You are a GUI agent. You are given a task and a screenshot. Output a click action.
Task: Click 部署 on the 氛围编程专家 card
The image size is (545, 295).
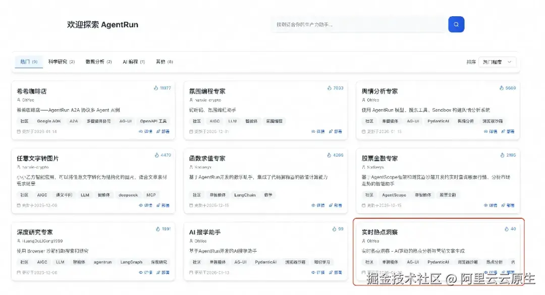pyautogui.click(x=336, y=131)
